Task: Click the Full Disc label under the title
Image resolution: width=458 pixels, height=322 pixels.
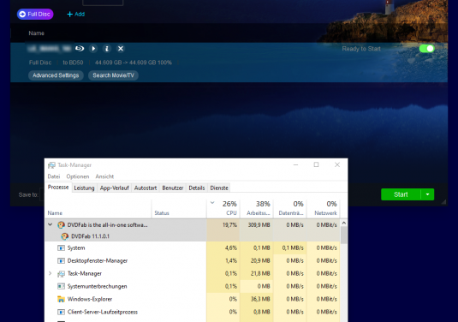Action: tap(40, 63)
